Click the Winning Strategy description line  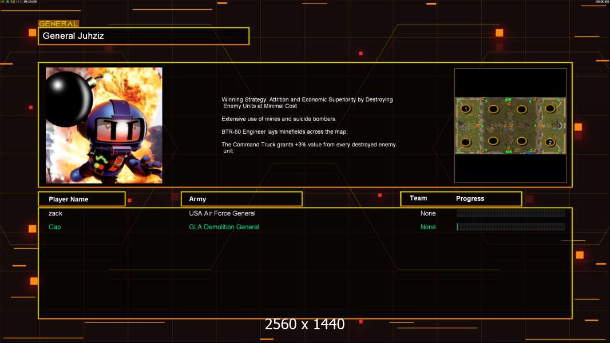(x=307, y=102)
